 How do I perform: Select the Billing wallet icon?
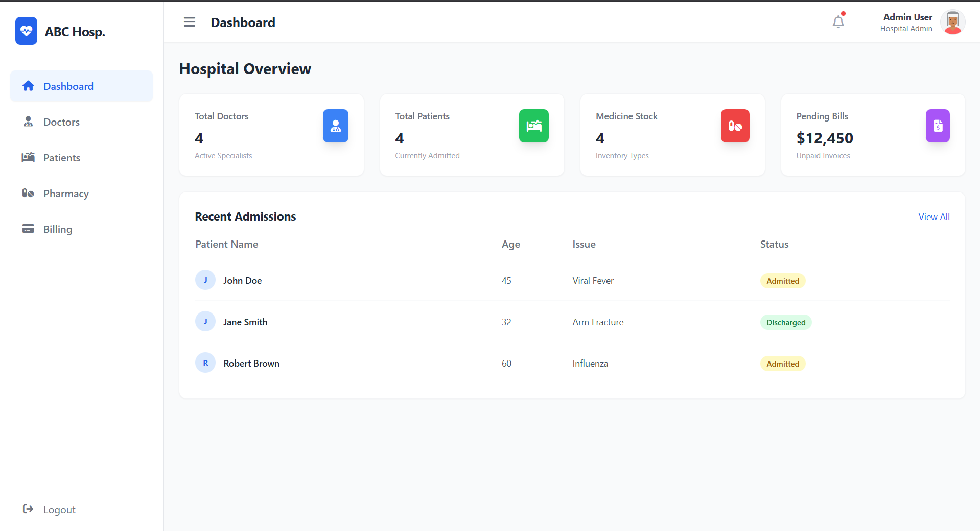[x=28, y=229]
